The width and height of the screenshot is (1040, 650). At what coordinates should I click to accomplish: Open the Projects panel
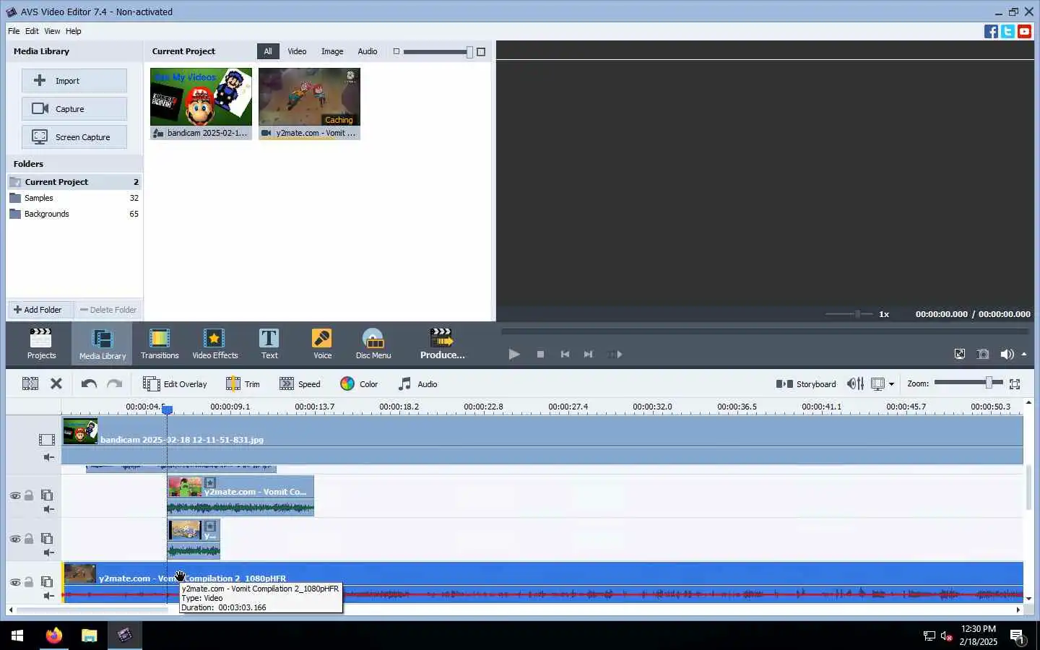41,344
